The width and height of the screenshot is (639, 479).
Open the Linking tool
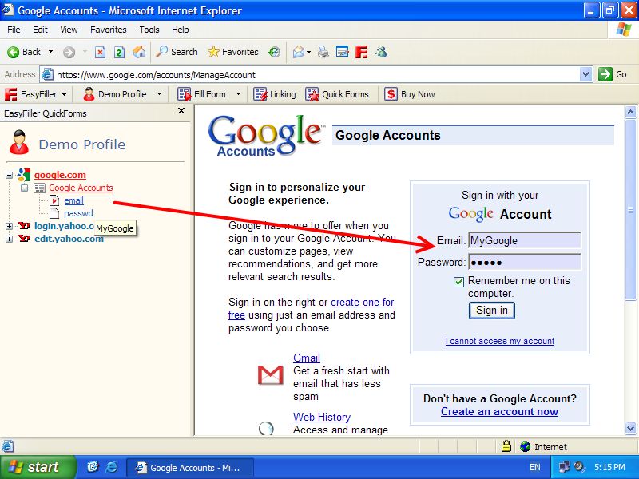pos(275,94)
